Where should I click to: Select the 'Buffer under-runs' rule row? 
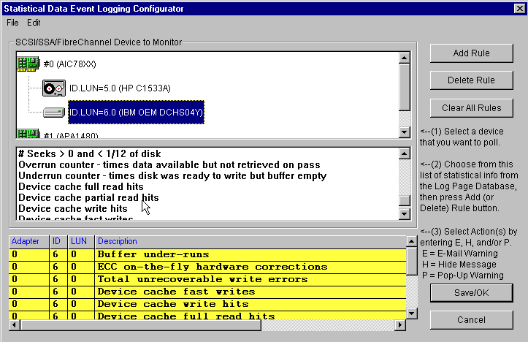207,254
